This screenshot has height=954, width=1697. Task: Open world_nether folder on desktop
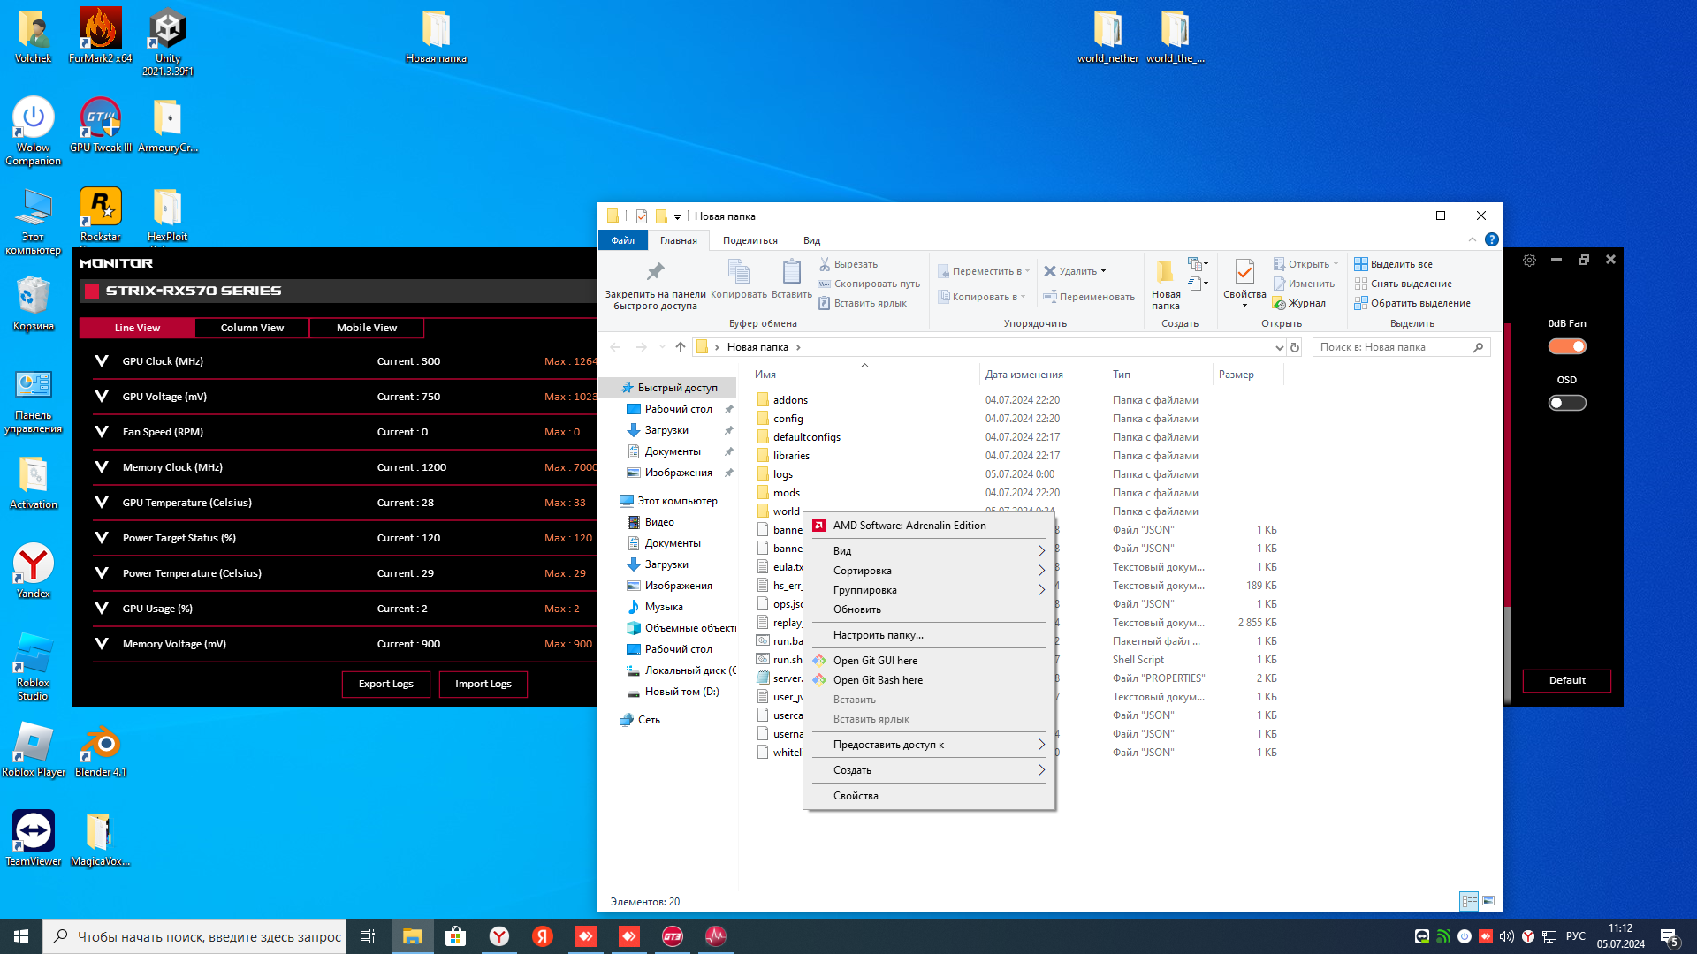pos(1107,35)
